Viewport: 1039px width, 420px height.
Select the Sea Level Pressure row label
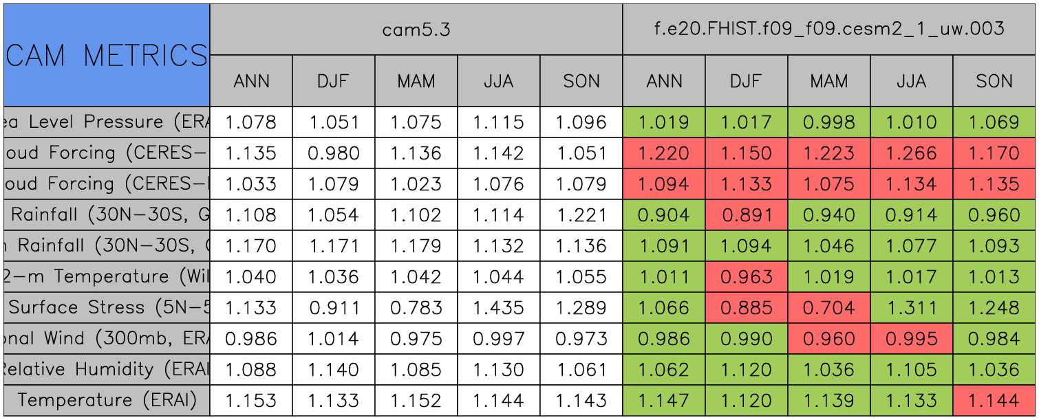[107, 122]
